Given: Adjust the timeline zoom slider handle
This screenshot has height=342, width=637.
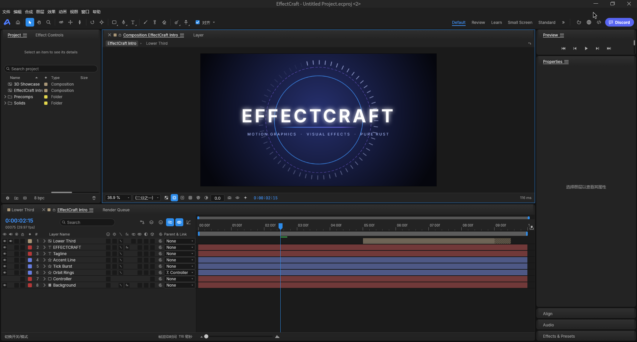Looking at the screenshot, I should pyautogui.click(x=206, y=336).
